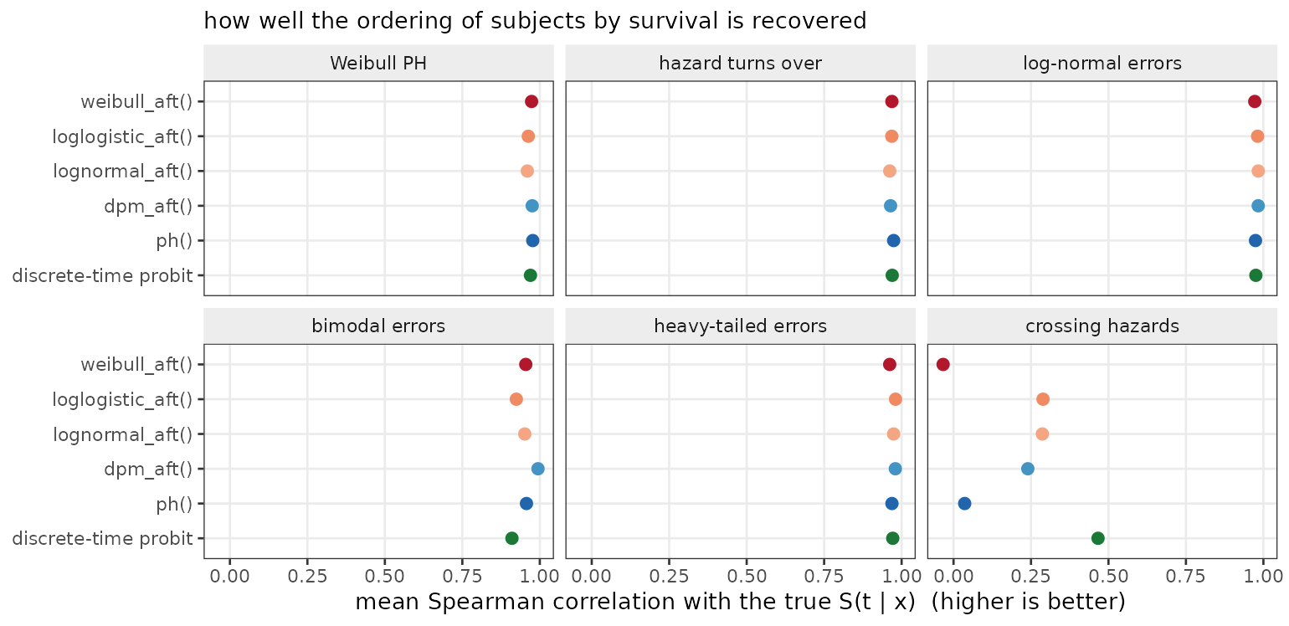Click the loglogistic_aft() dot in crossing hazards
1289x626 pixels.
click(1043, 399)
